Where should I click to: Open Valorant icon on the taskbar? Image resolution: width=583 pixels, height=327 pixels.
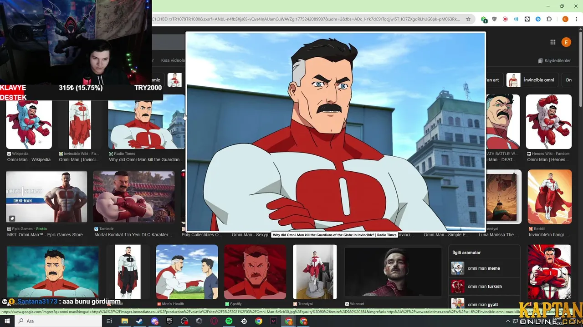(274, 321)
